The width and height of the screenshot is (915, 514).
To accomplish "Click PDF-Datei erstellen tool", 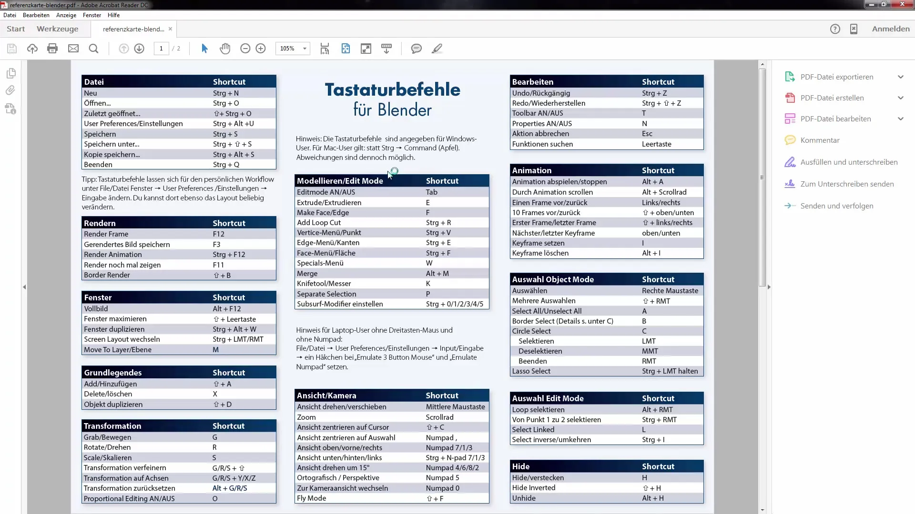I will pos(832,98).
